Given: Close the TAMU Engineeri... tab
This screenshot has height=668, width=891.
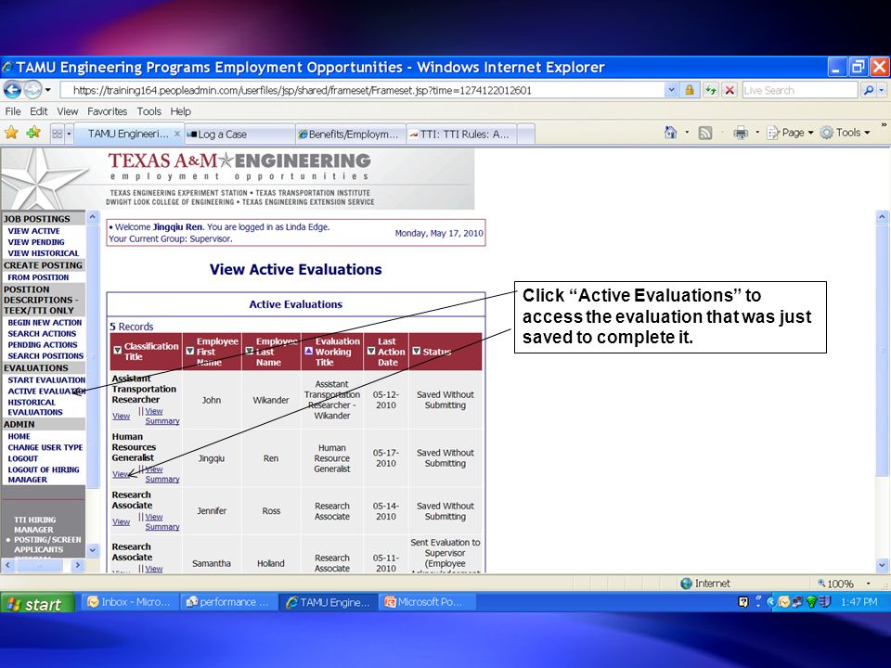Looking at the screenshot, I should 176,134.
